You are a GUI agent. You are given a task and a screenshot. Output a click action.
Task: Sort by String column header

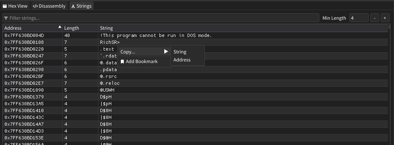pos(243,28)
